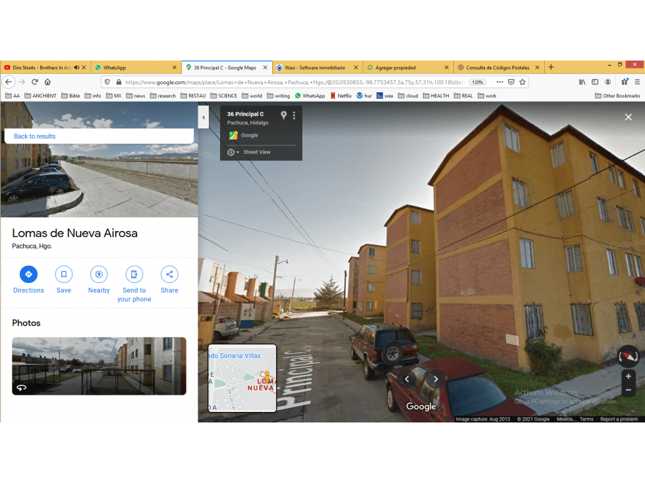Viewport: 645px width, 483px height.
Task: Open the HEALTH bookmarks folder
Action: tap(436, 95)
